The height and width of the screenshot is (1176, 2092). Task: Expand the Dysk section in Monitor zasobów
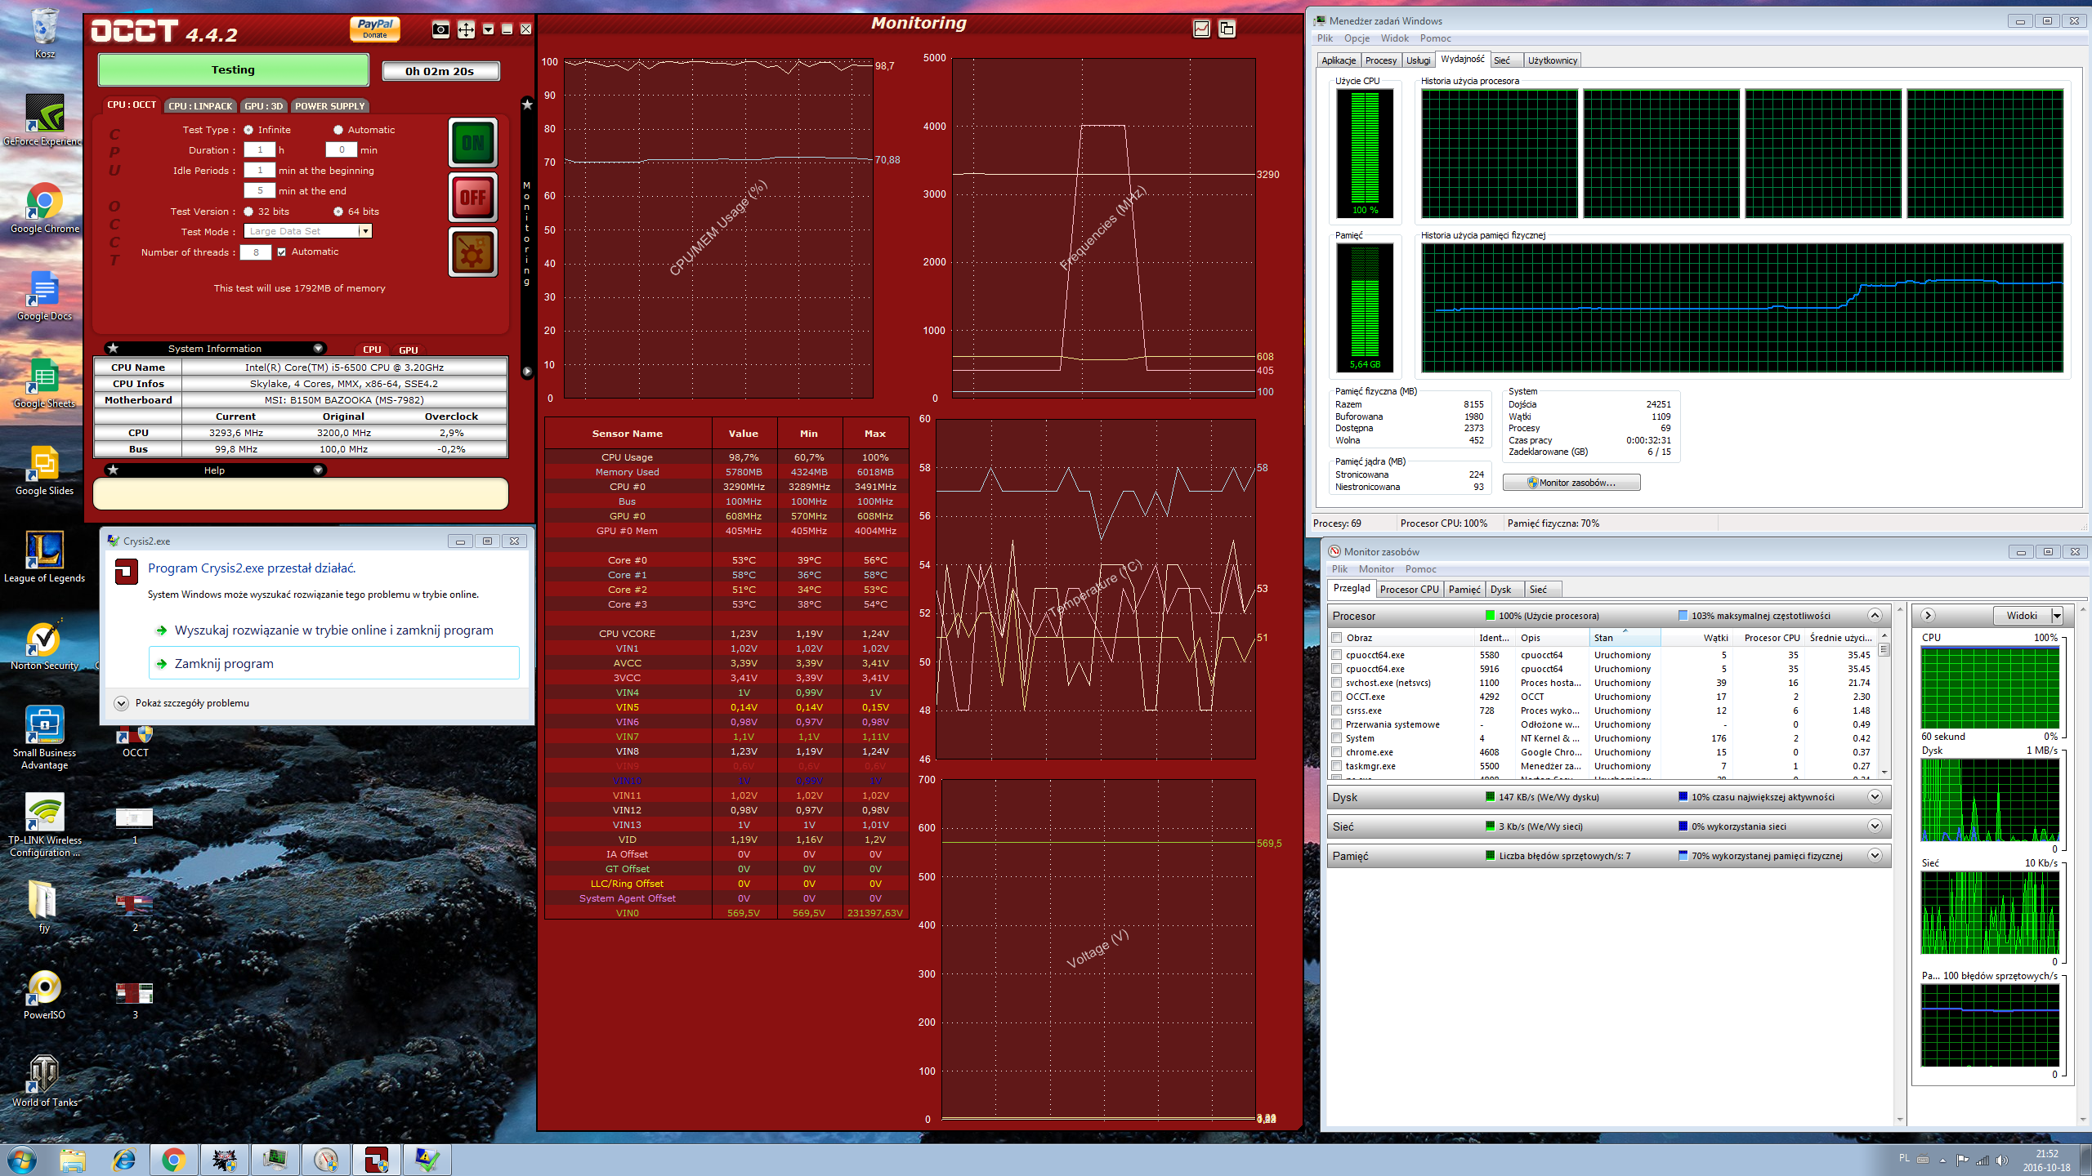(x=1875, y=797)
